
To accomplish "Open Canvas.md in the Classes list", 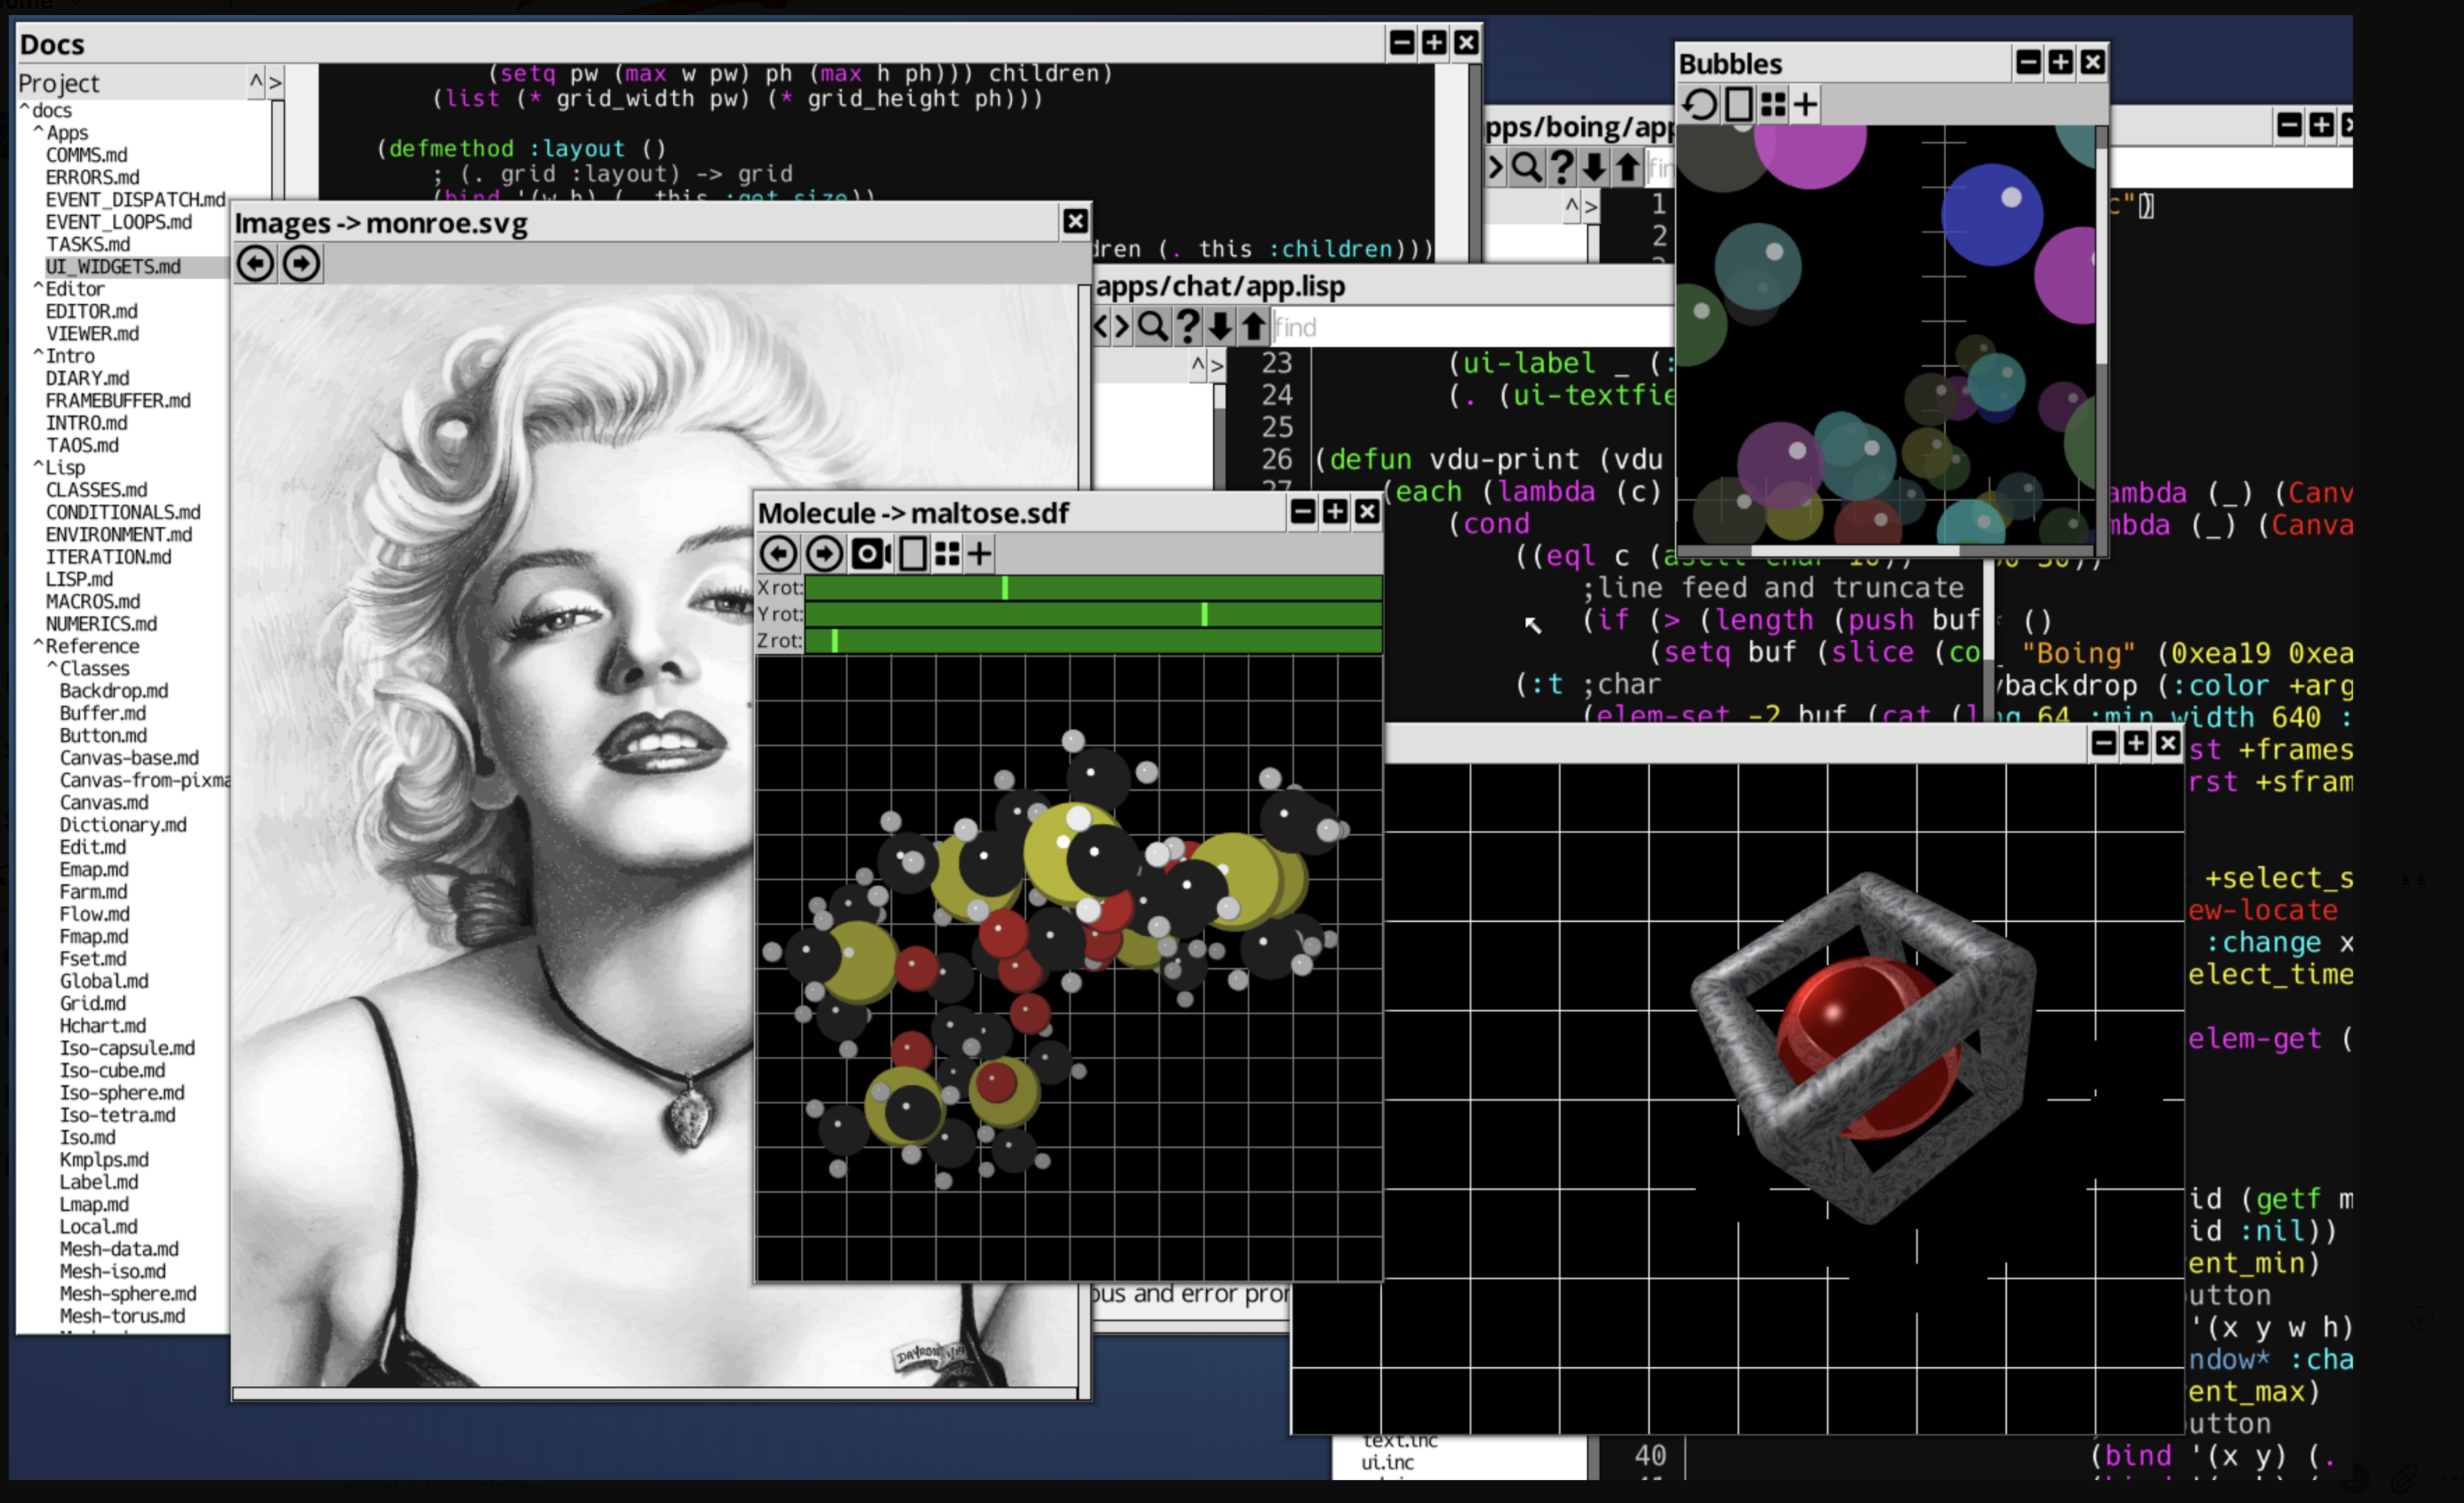I will tap(103, 802).
